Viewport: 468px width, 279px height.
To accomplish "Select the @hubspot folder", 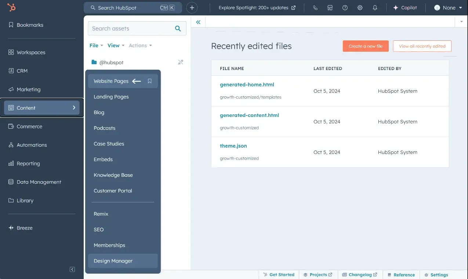I will 107,62.
